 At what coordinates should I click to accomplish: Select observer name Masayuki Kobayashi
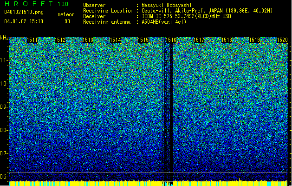pyautogui.click(x=167, y=6)
